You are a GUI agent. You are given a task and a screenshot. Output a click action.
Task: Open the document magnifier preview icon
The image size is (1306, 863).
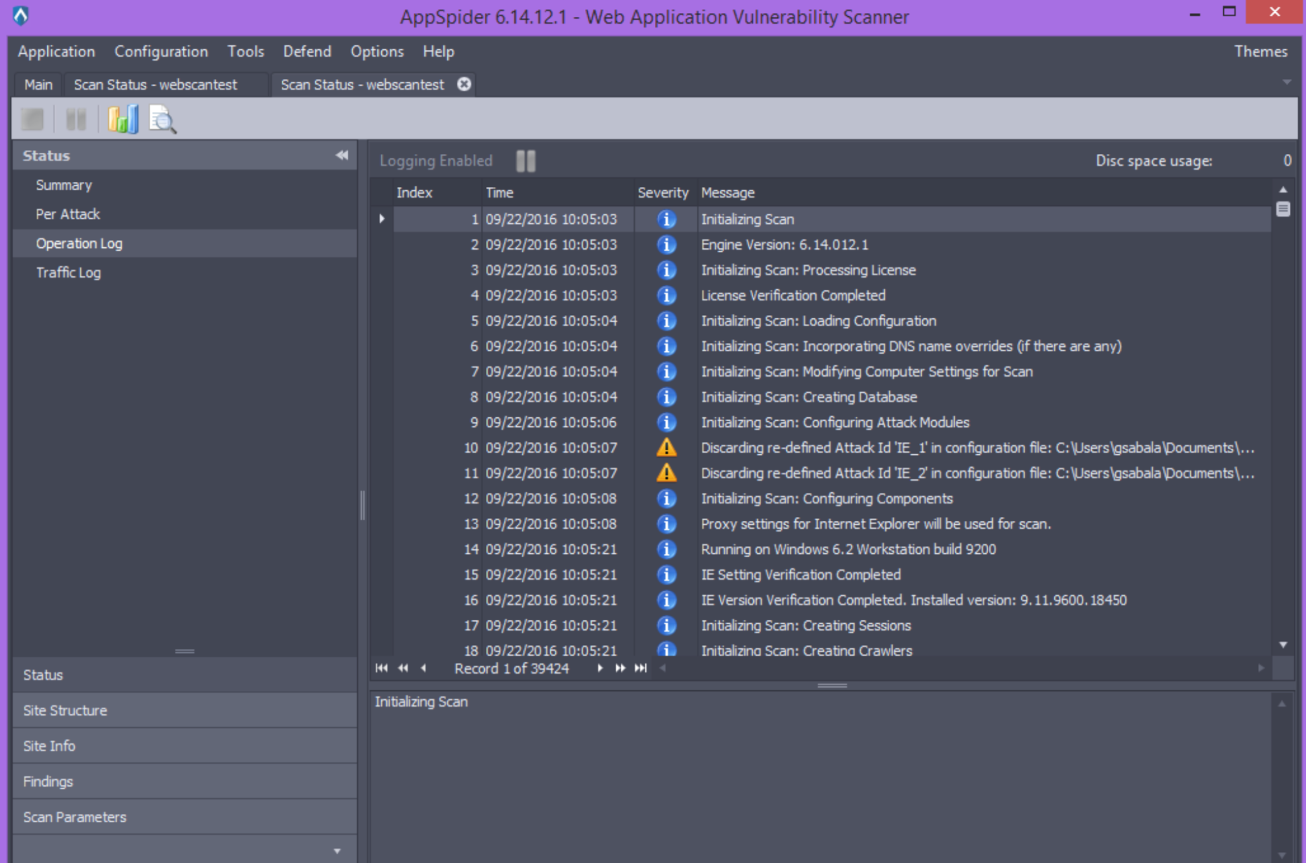[162, 119]
